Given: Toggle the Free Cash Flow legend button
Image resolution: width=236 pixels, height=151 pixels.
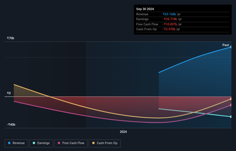Looking at the screenshot, I should tap(71, 143).
